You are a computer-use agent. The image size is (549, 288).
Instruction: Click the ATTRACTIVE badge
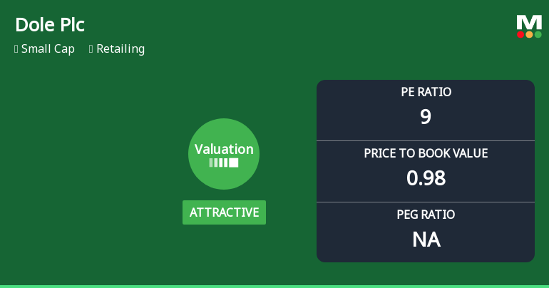point(224,212)
